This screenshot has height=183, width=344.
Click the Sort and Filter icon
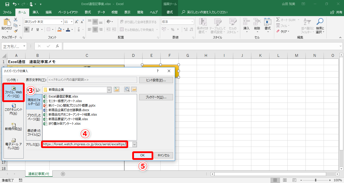tap(307, 22)
